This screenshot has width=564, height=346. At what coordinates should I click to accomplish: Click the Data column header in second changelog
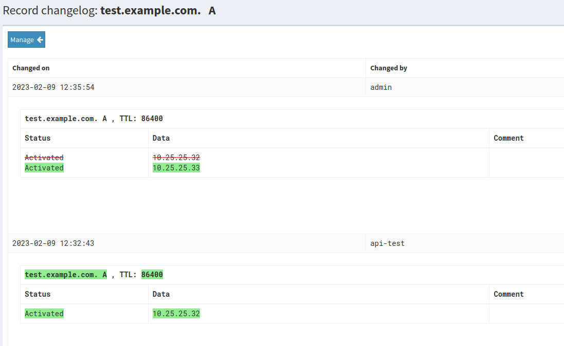[161, 294]
